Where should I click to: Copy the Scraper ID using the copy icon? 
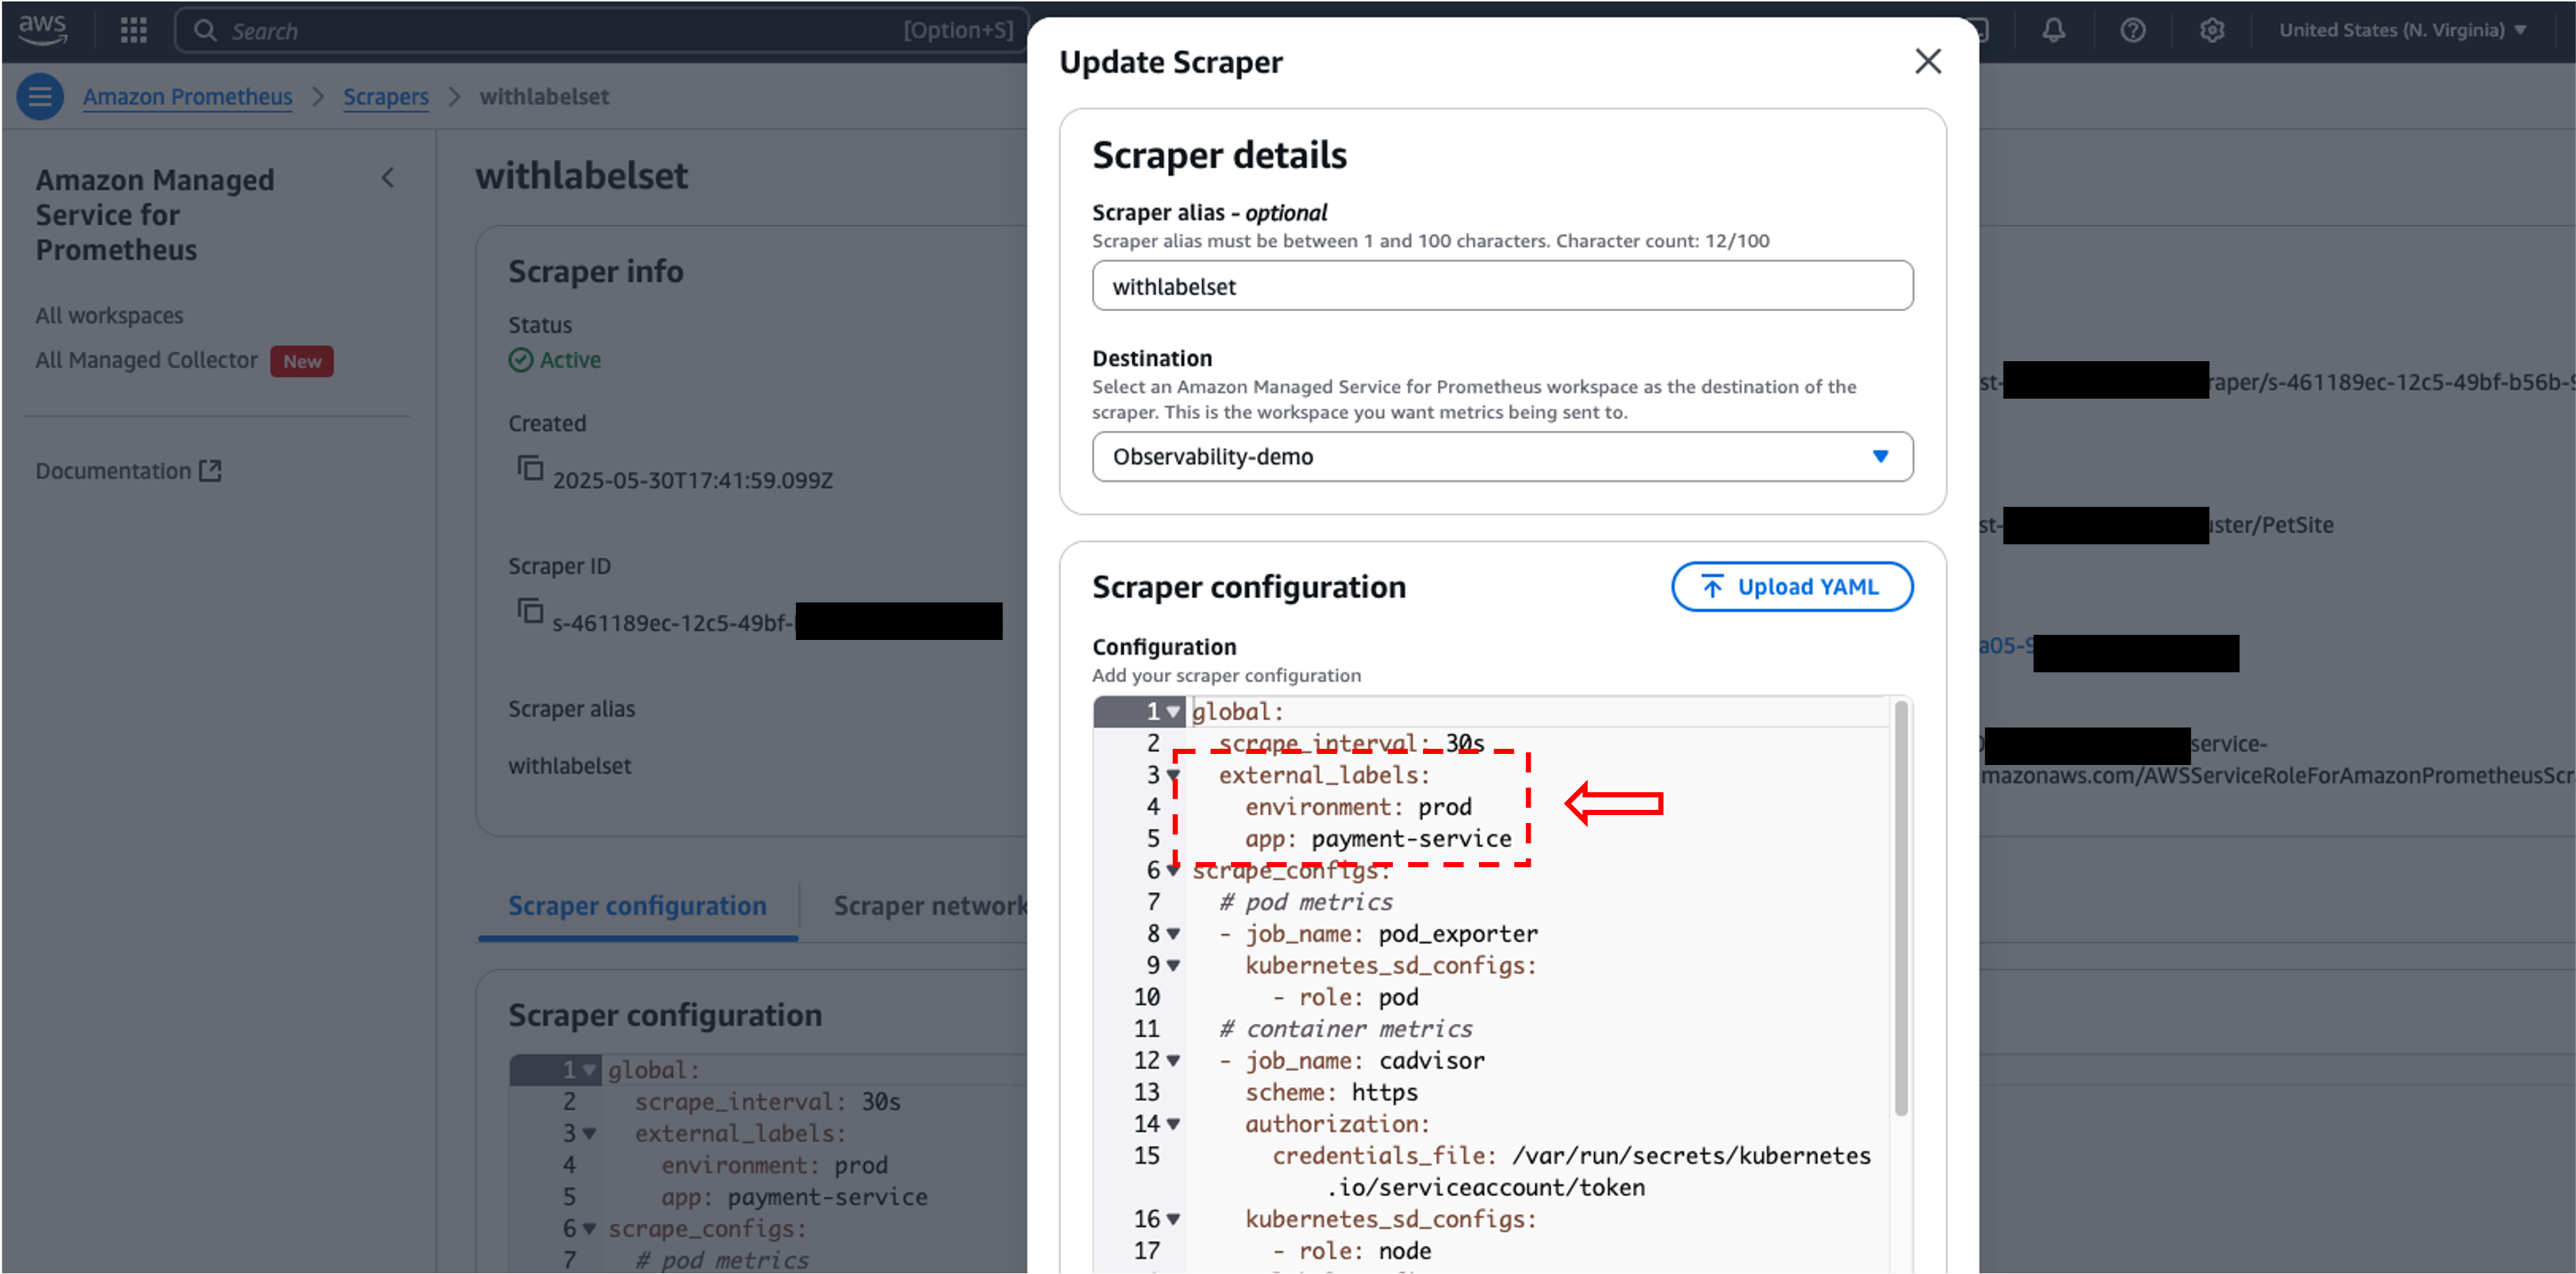531,612
